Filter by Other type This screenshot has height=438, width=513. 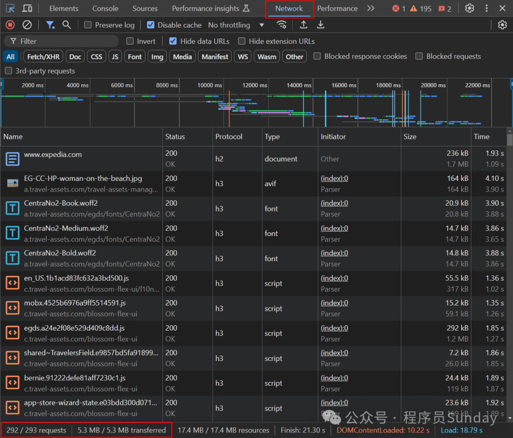point(294,57)
